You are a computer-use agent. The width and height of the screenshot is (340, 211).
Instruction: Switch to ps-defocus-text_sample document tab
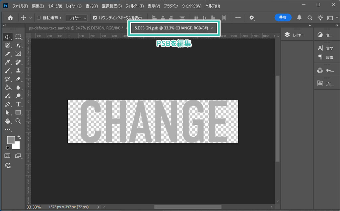tap(76, 28)
